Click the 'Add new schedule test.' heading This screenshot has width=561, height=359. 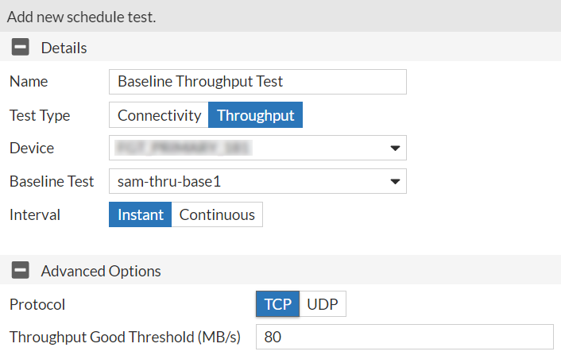coord(80,17)
